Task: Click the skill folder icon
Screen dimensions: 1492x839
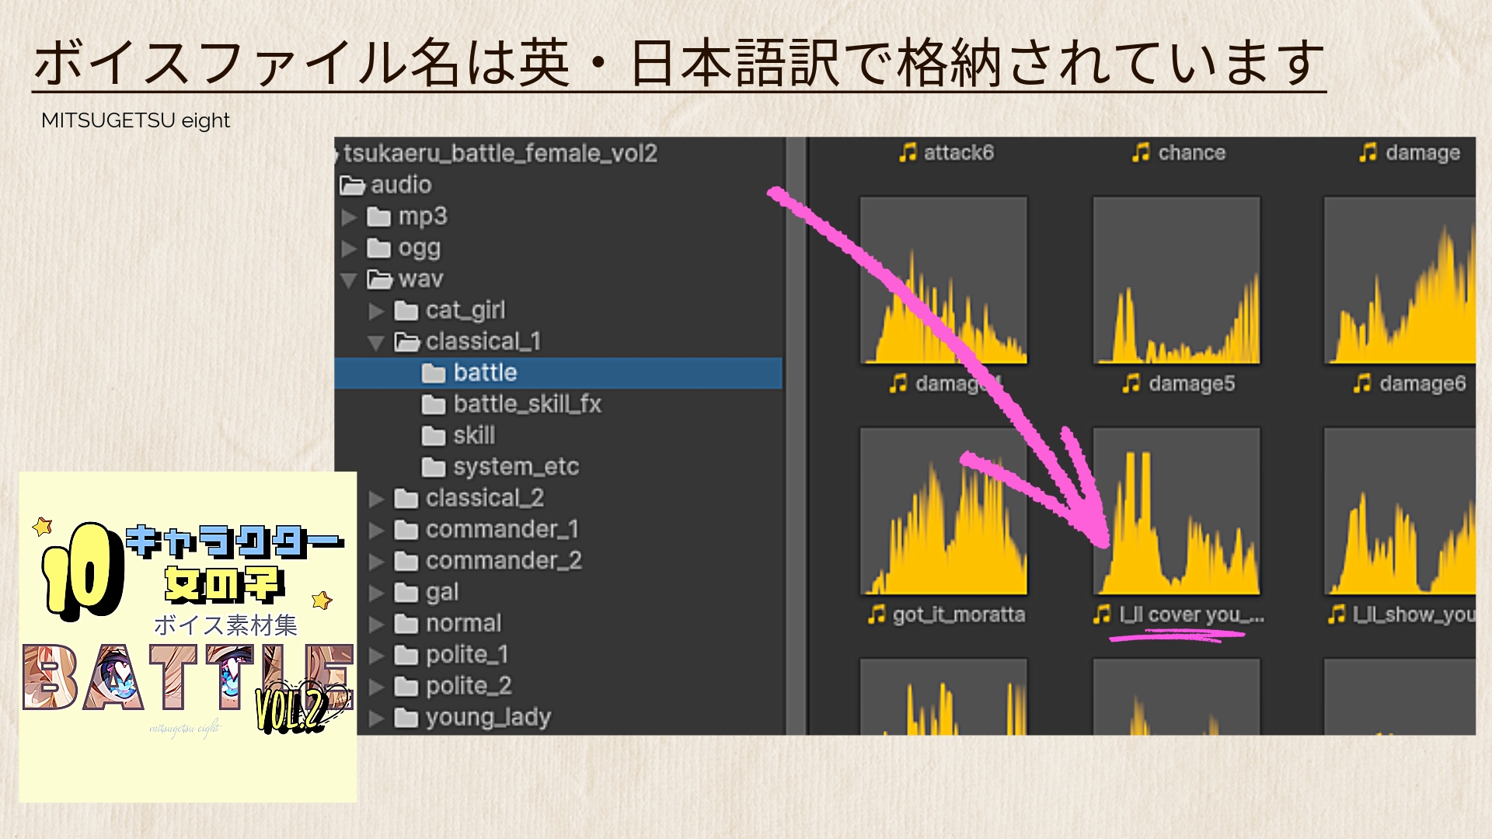Action: [433, 436]
